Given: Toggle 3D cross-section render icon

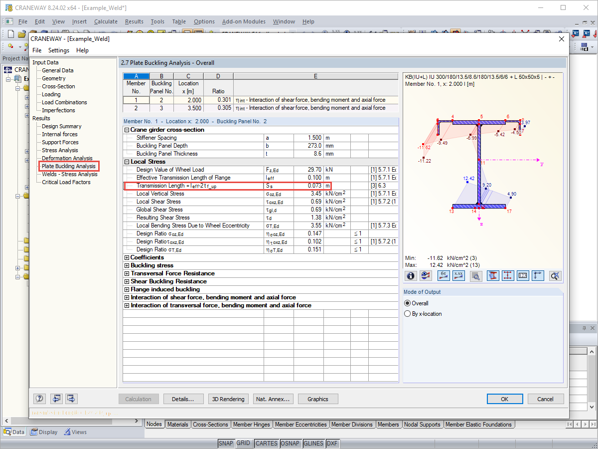Looking at the screenshot, I should (x=493, y=275).
